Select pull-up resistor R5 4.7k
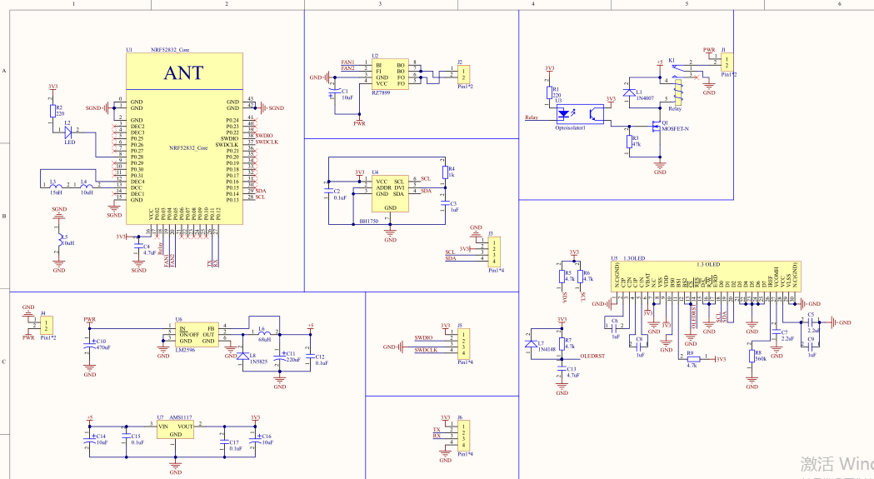The width and height of the screenshot is (874, 479). point(562,277)
